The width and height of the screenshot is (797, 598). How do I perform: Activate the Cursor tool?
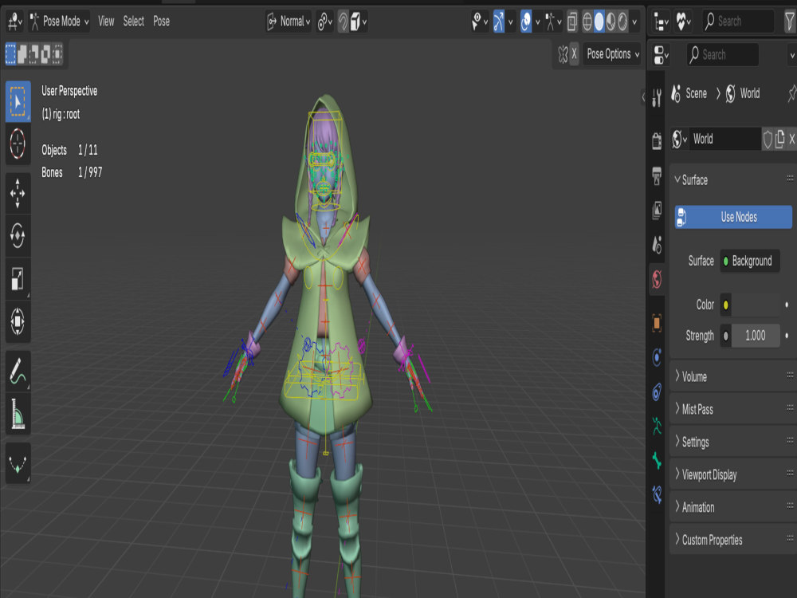click(x=18, y=144)
